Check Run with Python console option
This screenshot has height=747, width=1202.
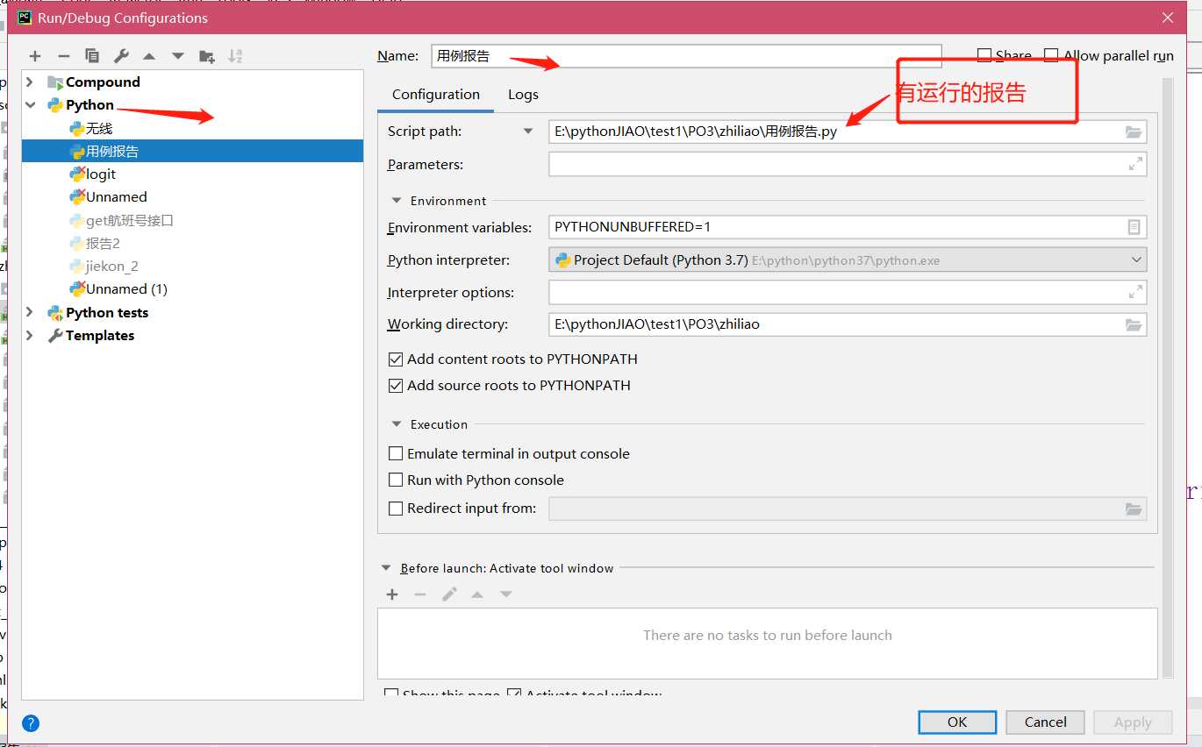(x=396, y=480)
